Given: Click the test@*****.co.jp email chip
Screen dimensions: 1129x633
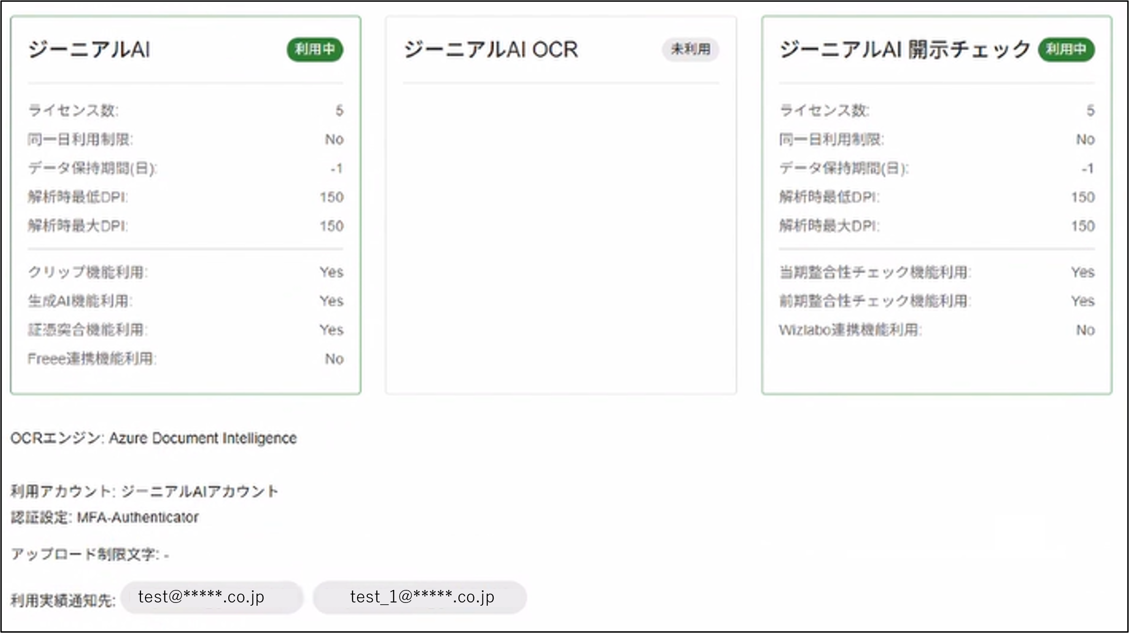Looking at the screenshot, I should coord(212,597).
